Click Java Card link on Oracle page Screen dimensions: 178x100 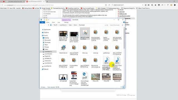[122, 12]
